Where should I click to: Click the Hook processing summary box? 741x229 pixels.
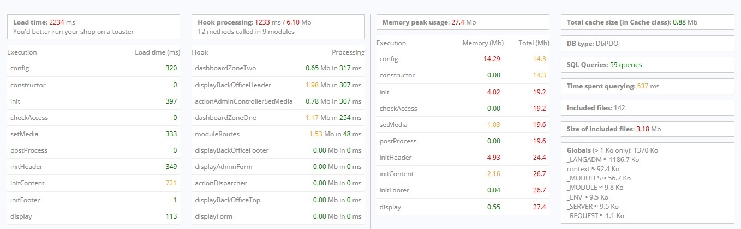tap(278, 27)
